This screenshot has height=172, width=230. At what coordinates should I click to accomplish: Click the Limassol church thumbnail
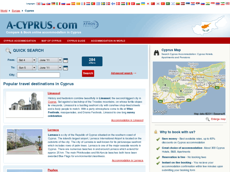pyautogui.click(x=25, y=104)
